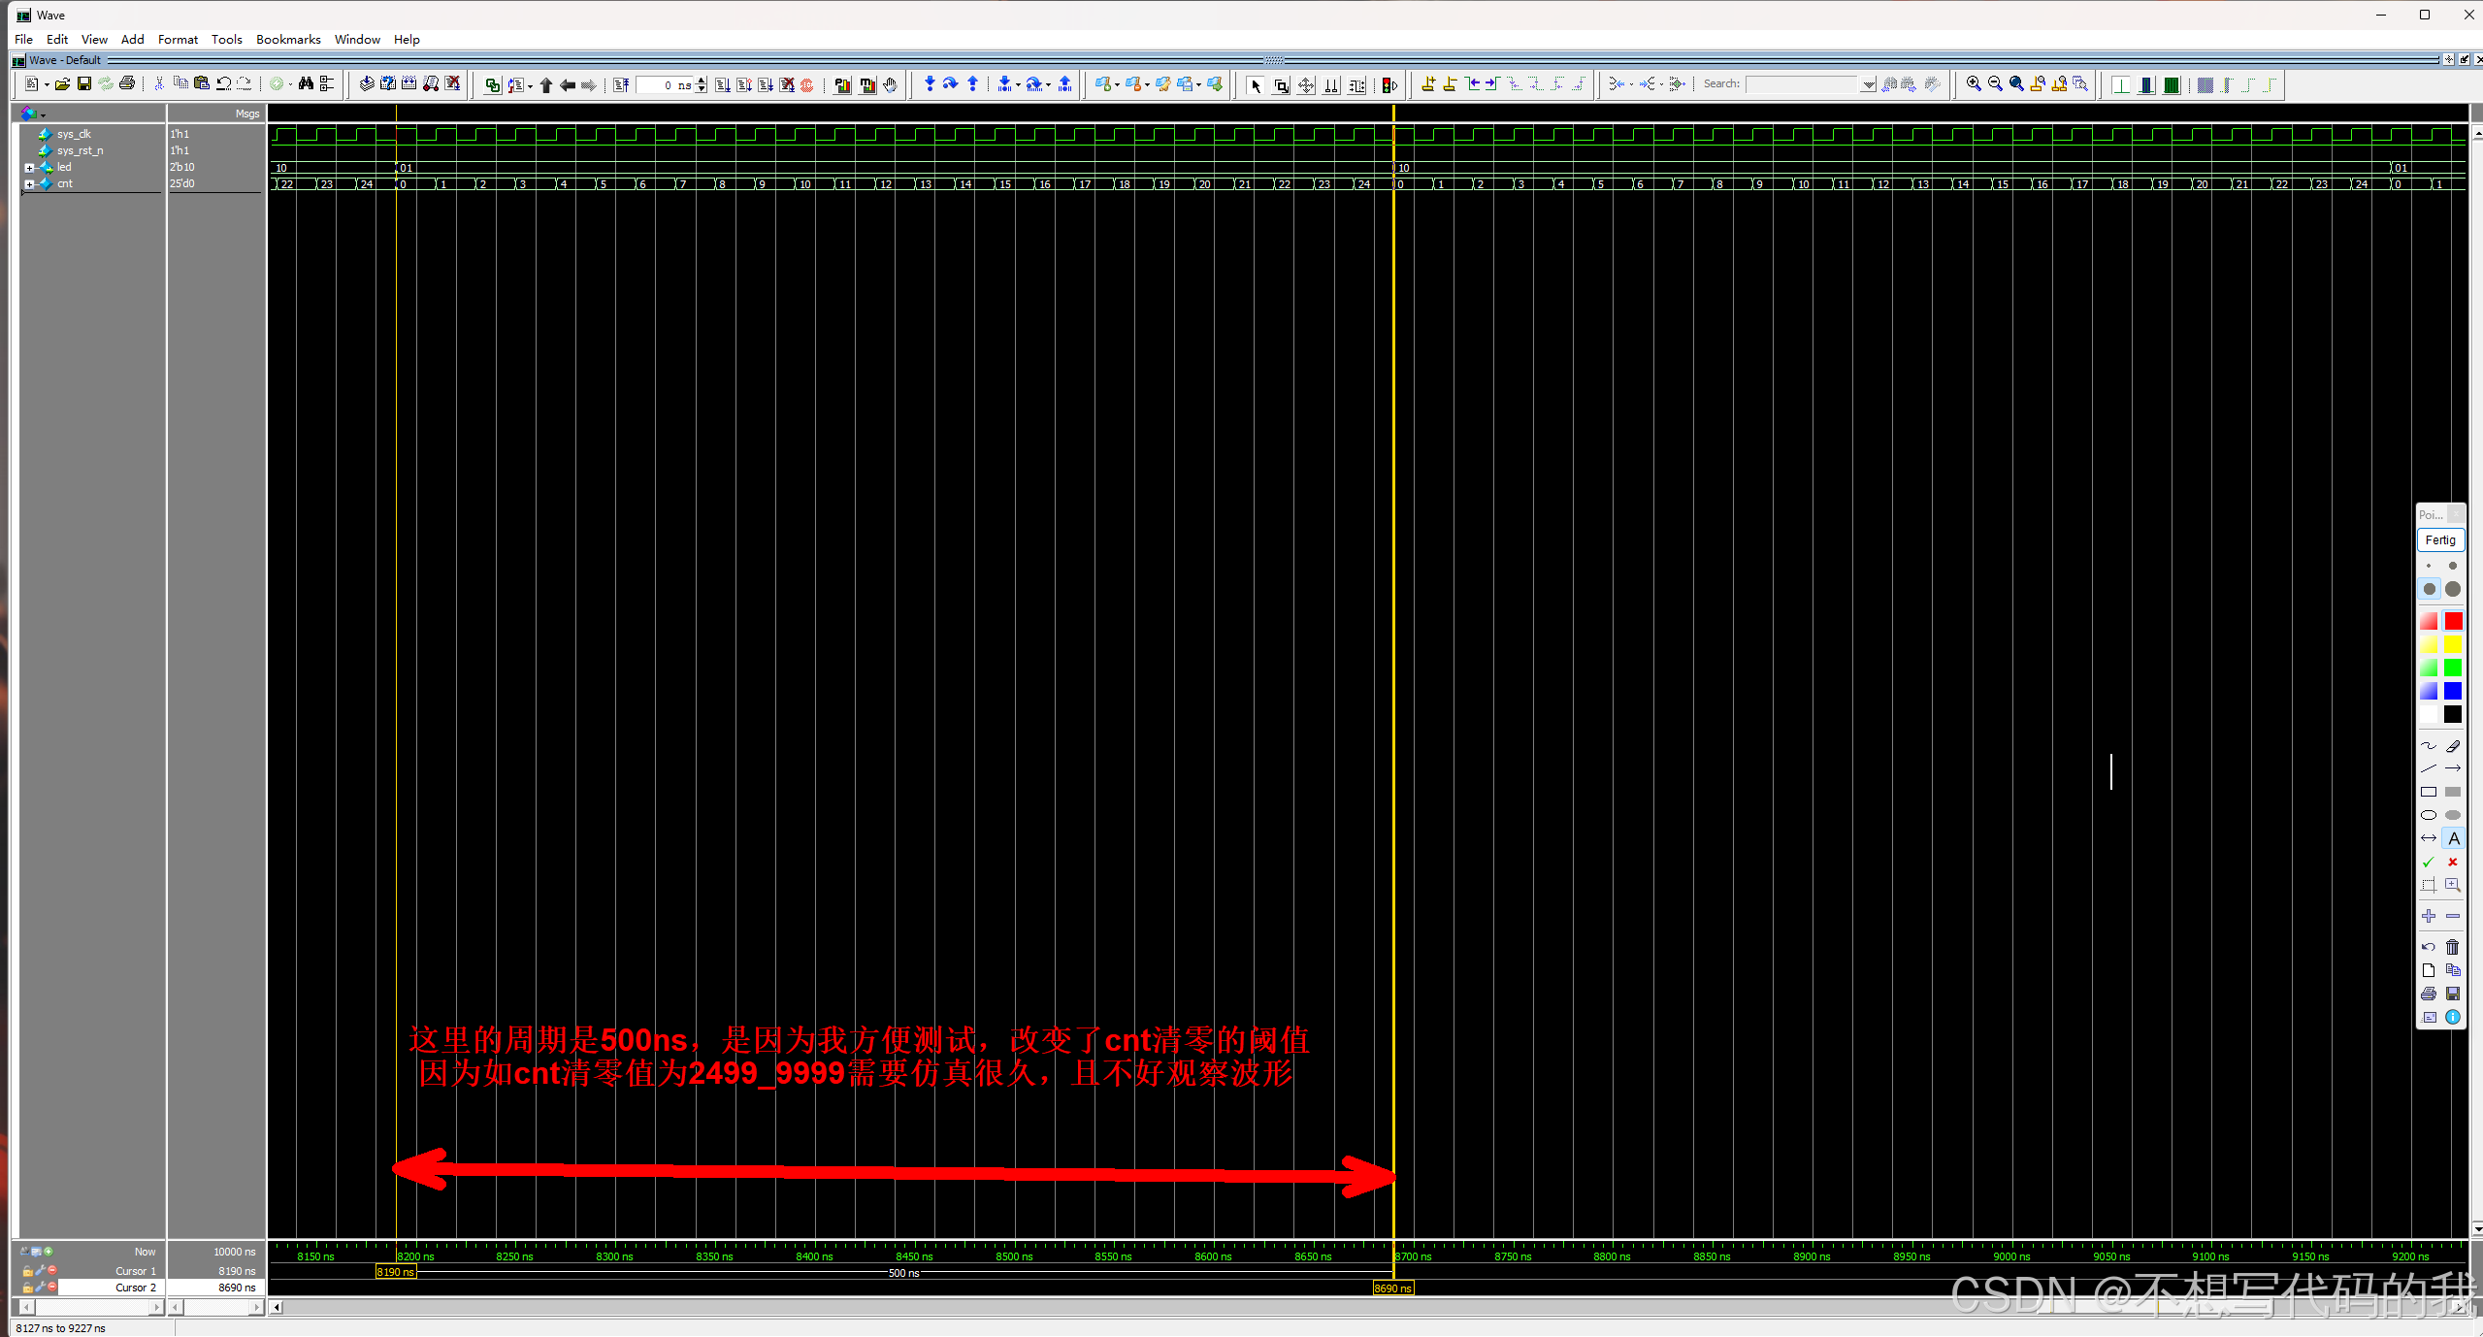This screenshot has width=2483, height=1337.
Task: Click the Zoom In magnifier icon
Action: point(1974,84)
